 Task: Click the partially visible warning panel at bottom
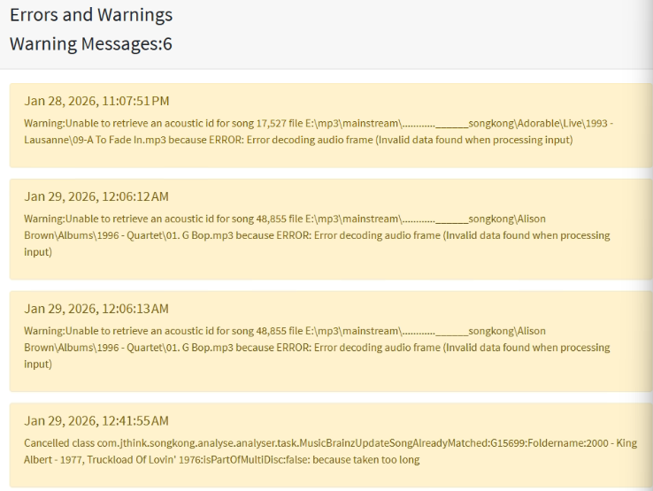pyautogui.click(x=329, y=487)
